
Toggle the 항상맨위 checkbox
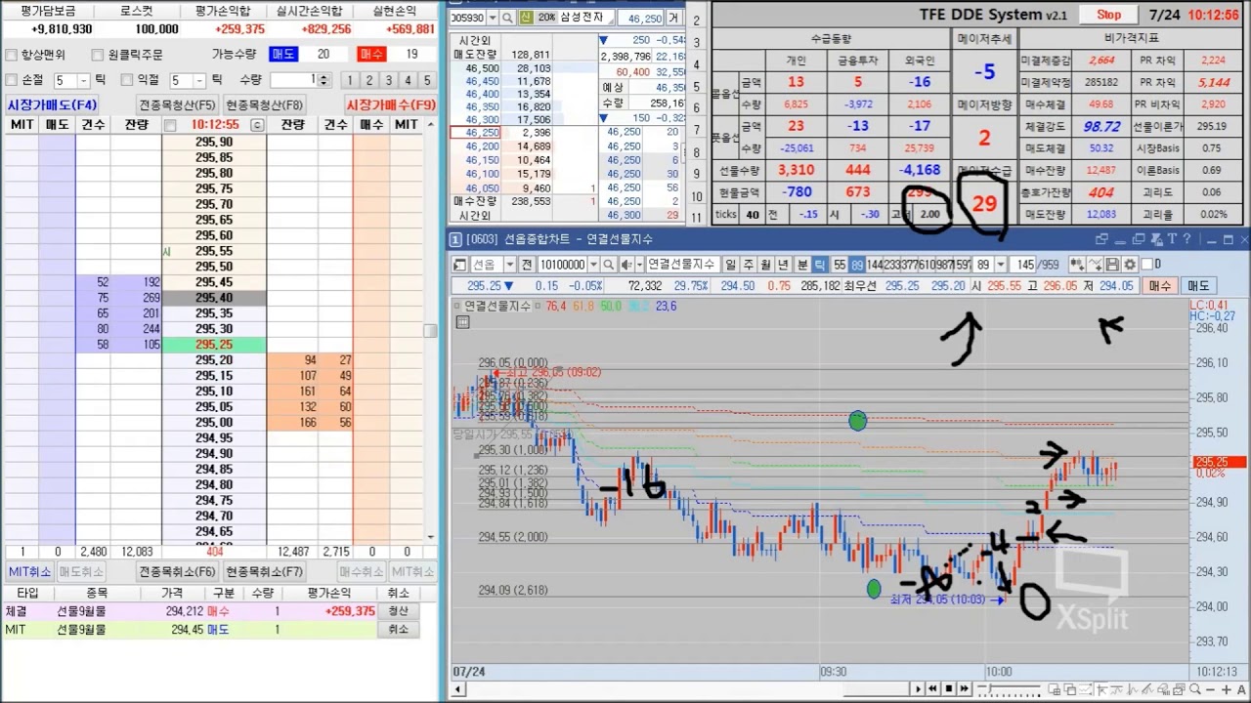tap(11, 55)
